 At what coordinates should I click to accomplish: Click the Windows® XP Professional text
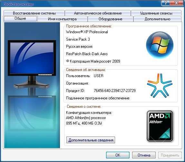tap(87, 32)
